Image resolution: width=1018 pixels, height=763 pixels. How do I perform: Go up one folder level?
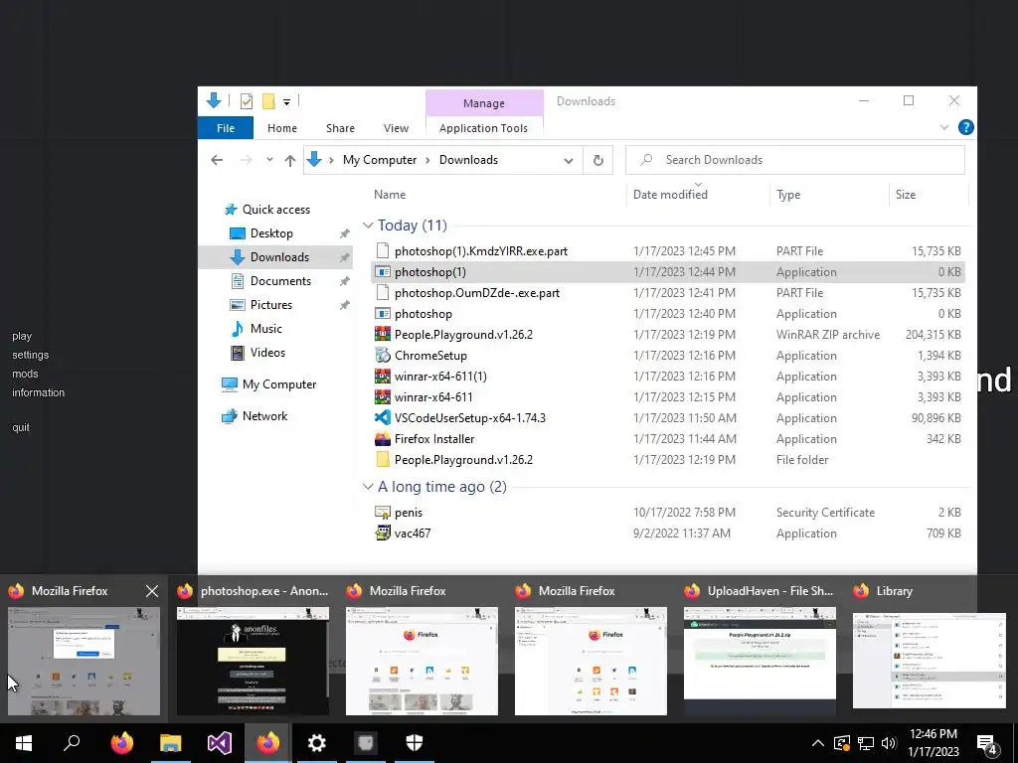[289, 160]
